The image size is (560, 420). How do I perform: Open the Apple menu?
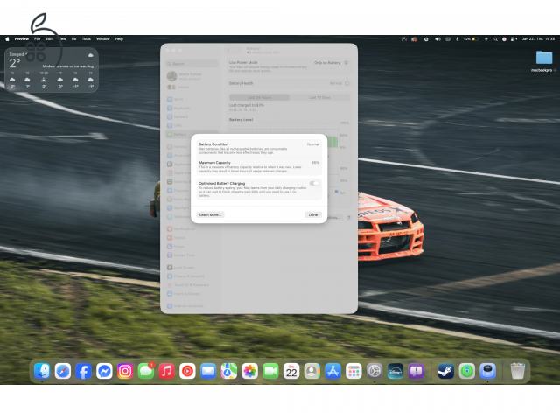[7, 38]
